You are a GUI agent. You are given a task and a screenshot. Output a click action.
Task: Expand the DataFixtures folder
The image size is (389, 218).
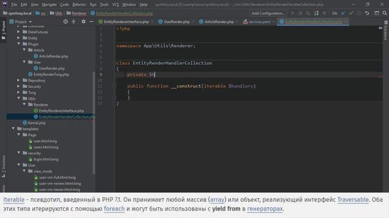[x=18, y=32]
